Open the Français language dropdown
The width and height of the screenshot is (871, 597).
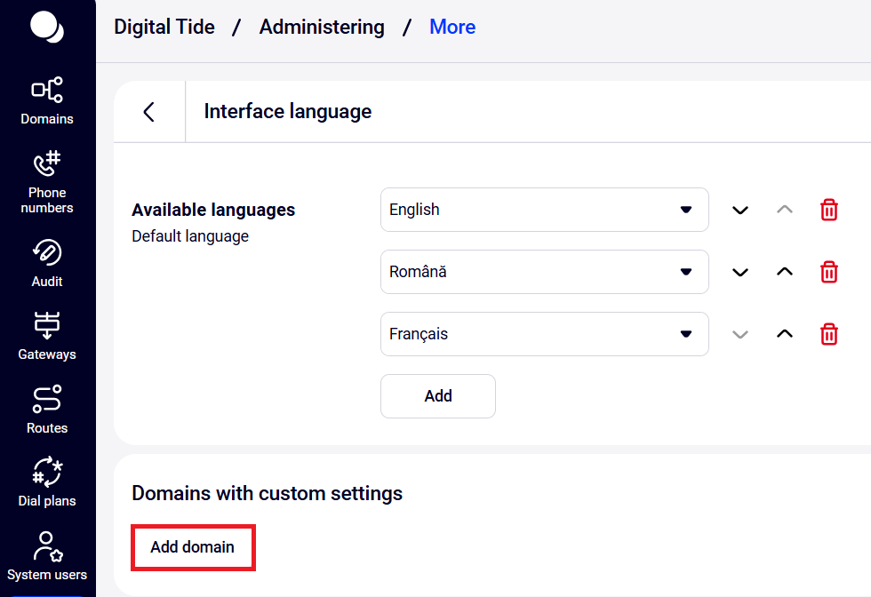coord(544,334)
